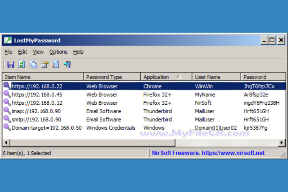Open the View menu
The height and width of the screenshot is (192, 288).
point(38,52)
